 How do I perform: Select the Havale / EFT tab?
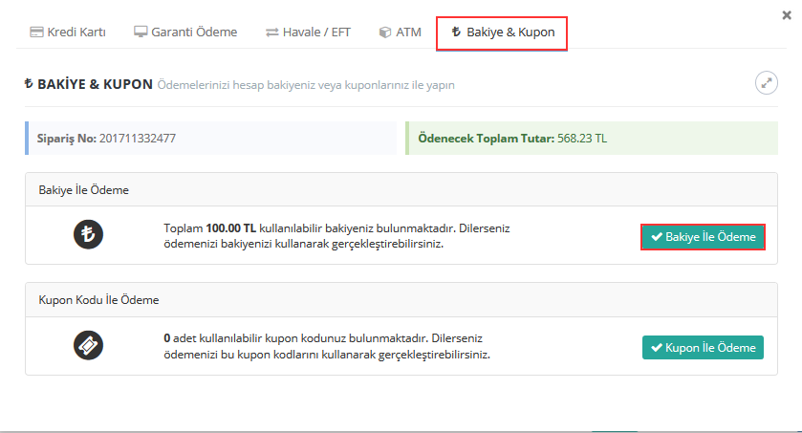[308, 32]
